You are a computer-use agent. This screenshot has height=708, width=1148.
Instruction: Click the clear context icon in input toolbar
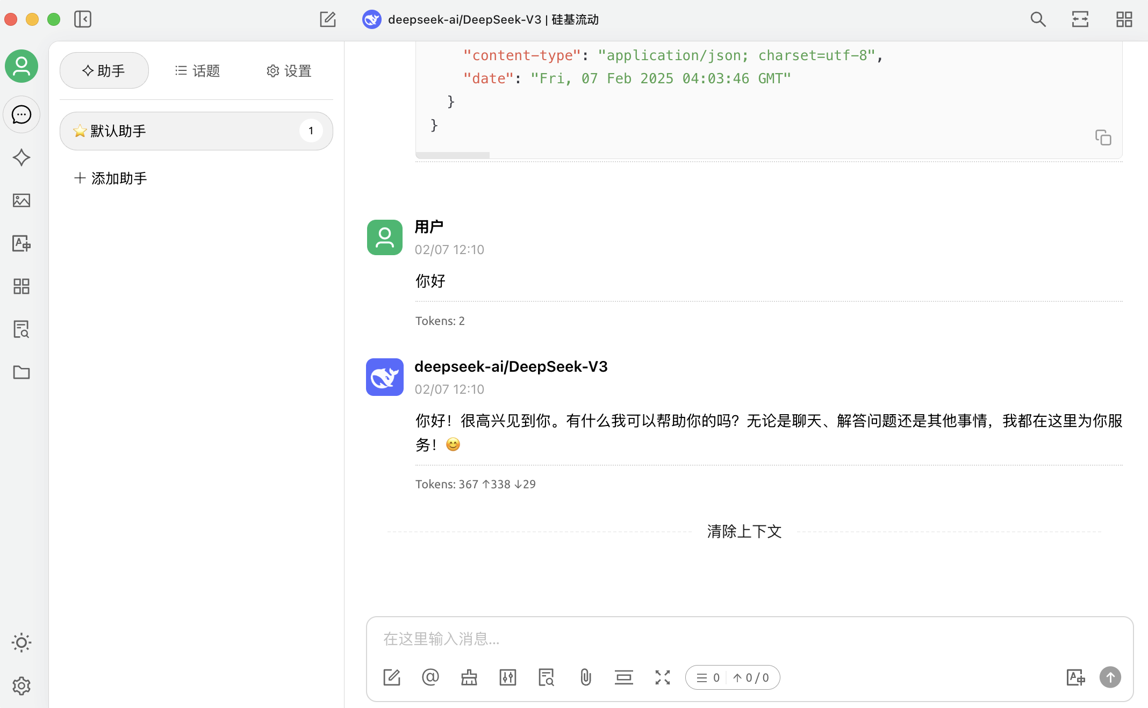624,677
